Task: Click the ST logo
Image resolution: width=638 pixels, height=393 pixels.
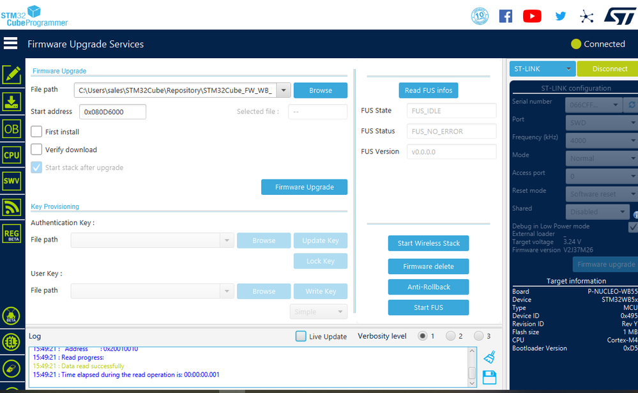Action: [621, 16]
